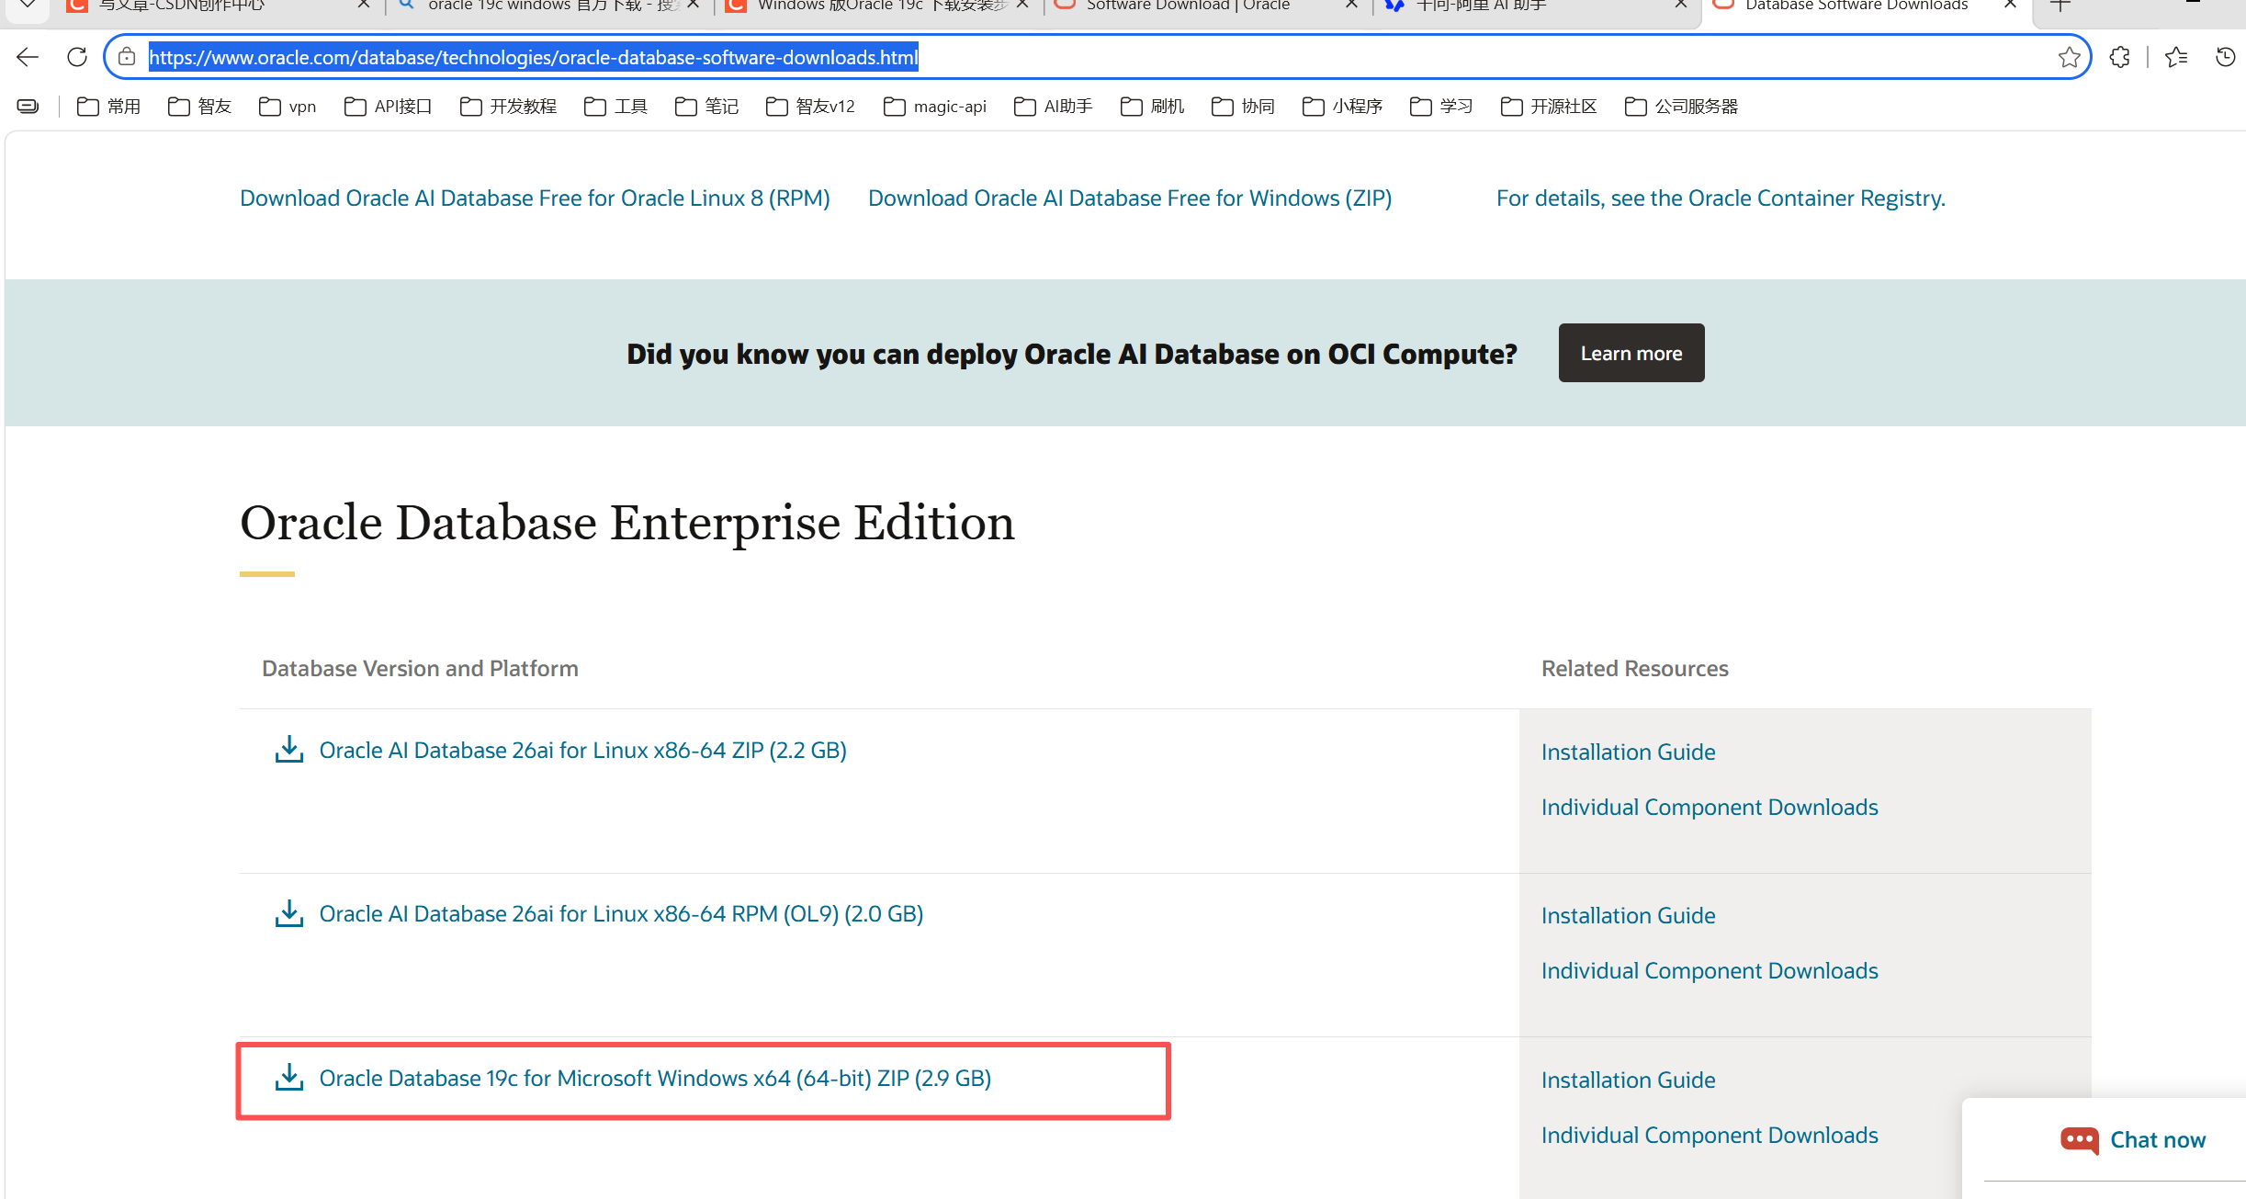Open a new browser tab
This screenshot has height=1199, width=2246.
tap(2060, 5)
